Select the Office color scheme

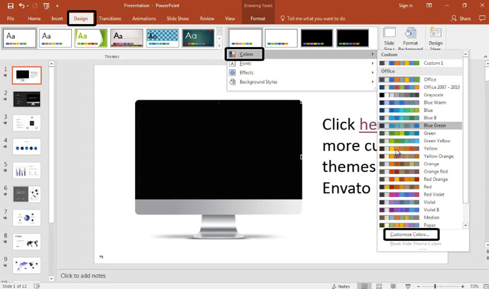(x=420, y=79)
